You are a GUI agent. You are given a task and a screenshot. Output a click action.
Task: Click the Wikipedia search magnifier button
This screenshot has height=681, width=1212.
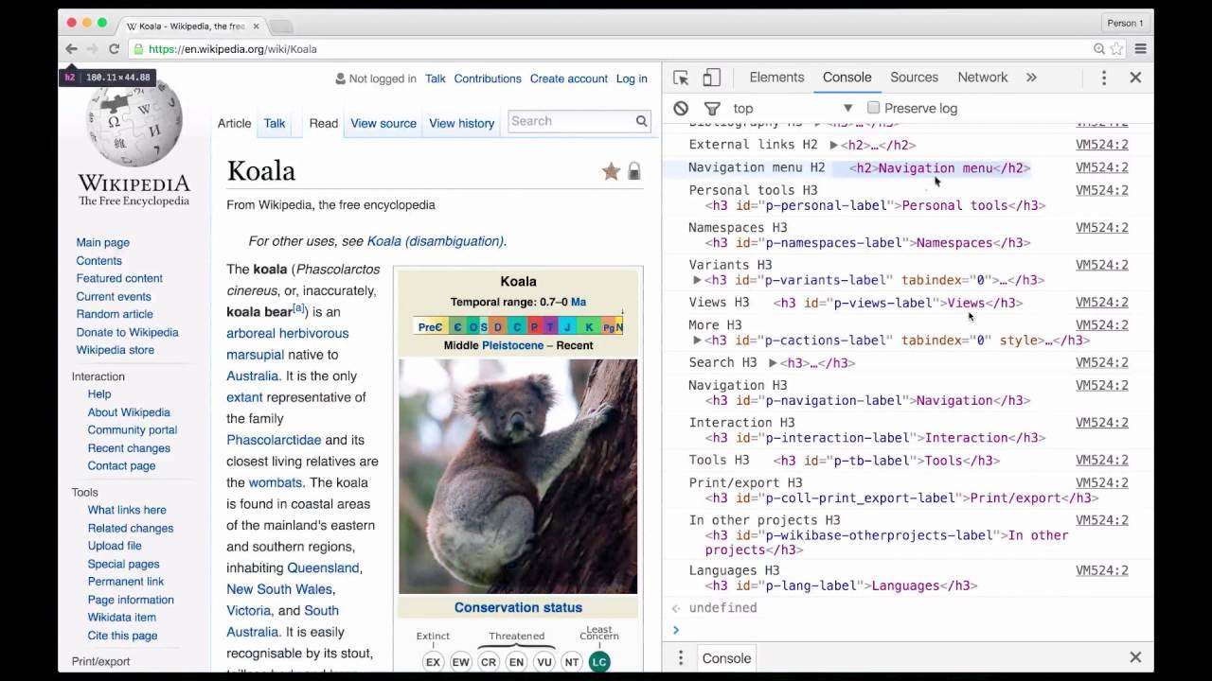click(641, 121)
